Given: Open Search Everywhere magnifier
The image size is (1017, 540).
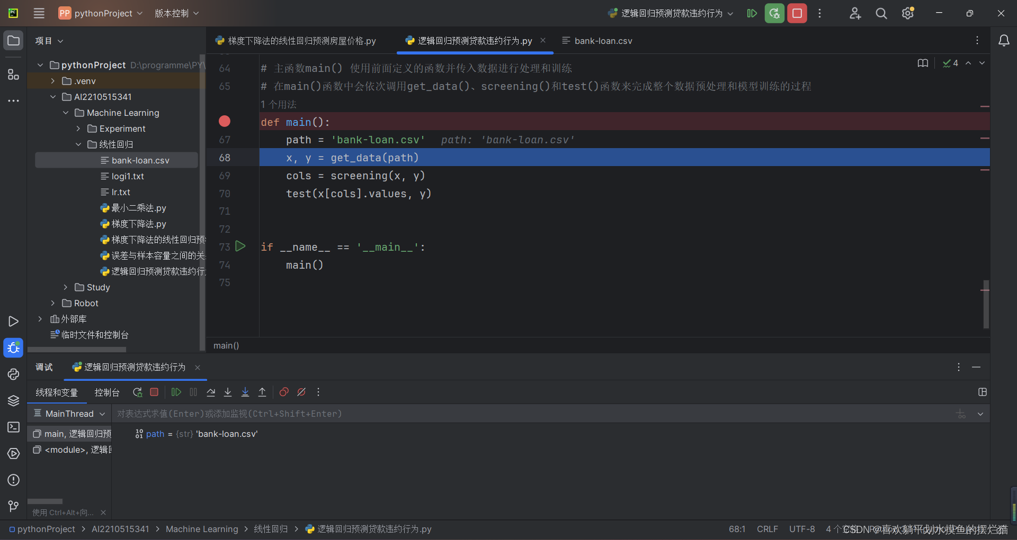Looking at the screenshot, I should (881, 13).
